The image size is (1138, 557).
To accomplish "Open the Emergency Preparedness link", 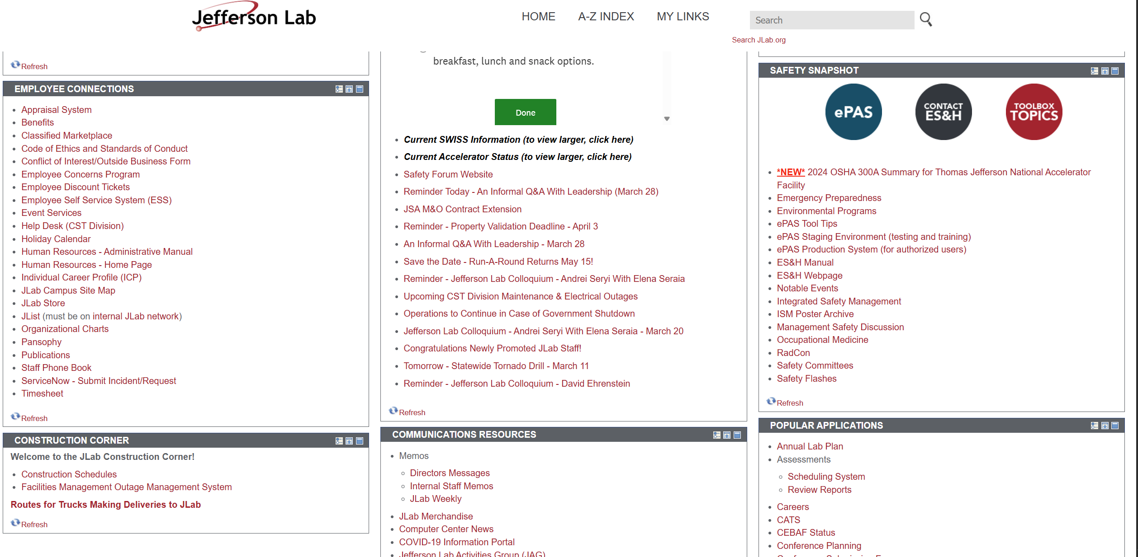I will click(829, 198).
